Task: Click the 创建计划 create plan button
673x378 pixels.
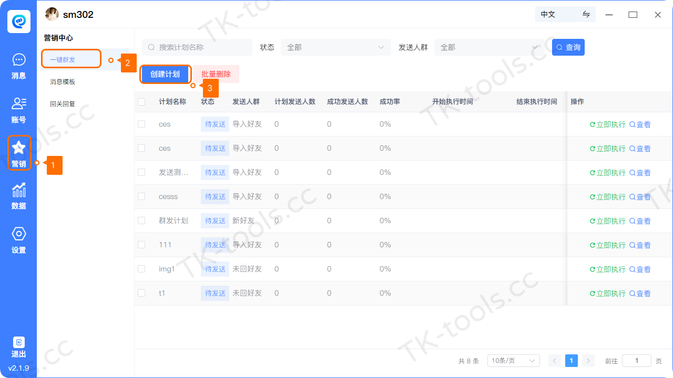Action: click(x=165, y=74)
